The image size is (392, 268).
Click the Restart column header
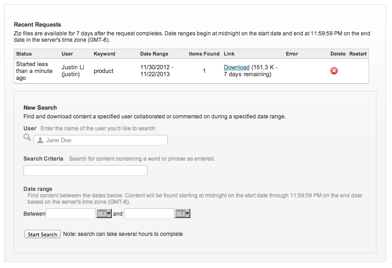[x=358, y=54]
